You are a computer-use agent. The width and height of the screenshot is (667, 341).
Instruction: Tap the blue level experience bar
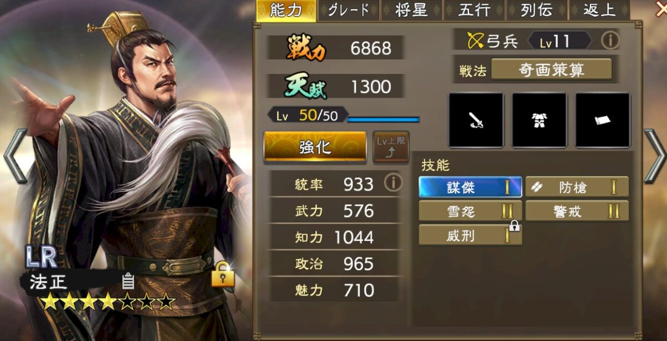coord(383,119)
